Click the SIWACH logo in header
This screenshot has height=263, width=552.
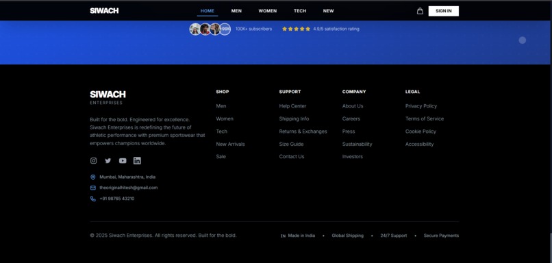pos(104,10)
